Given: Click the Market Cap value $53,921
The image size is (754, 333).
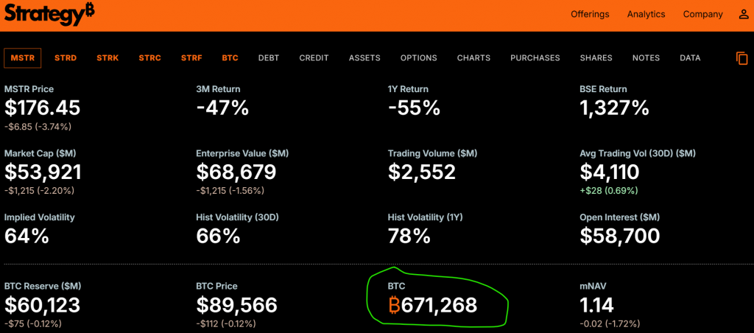Looking at the screenshot, I should coord(43,172).
